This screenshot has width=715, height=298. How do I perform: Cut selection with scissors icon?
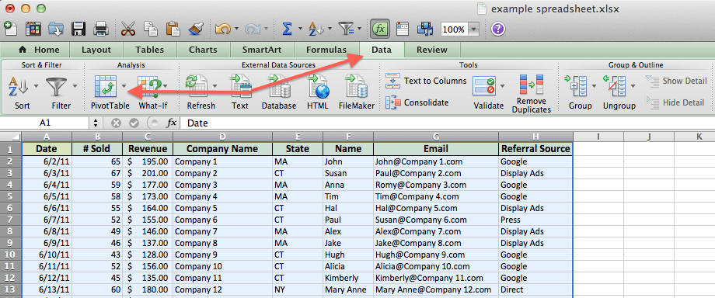pos(128,29)
